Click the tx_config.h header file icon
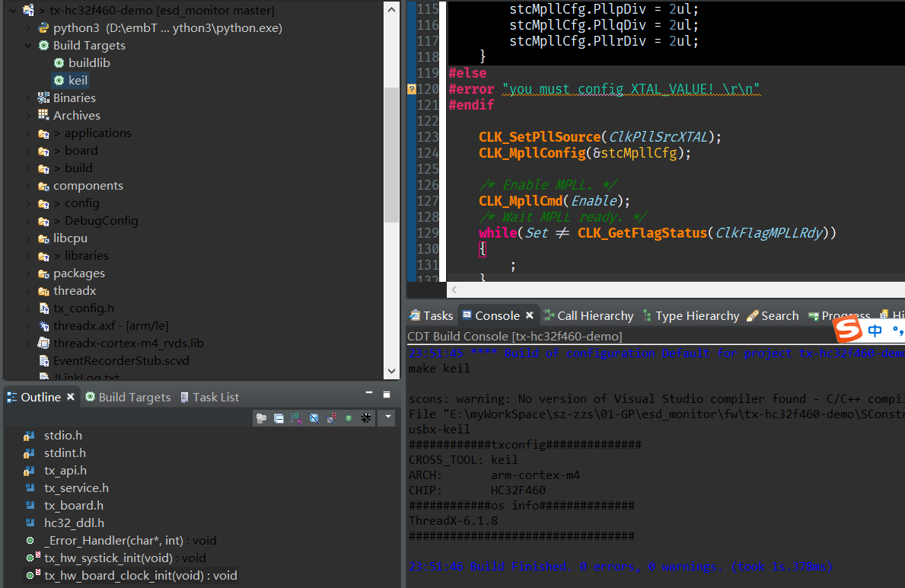 44,308
